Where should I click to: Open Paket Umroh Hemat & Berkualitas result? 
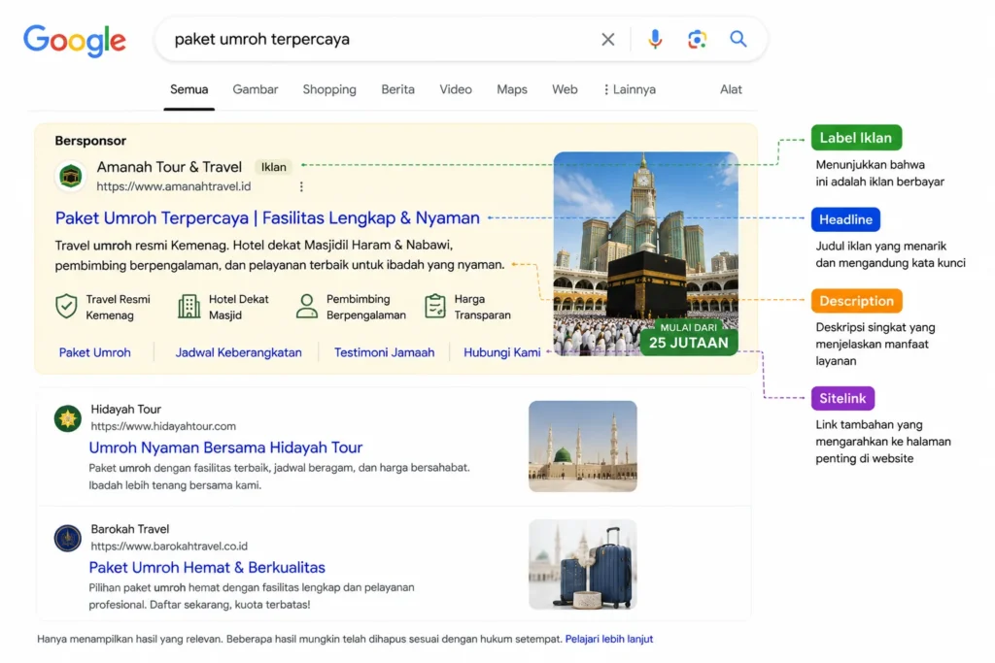click(207, 567)
